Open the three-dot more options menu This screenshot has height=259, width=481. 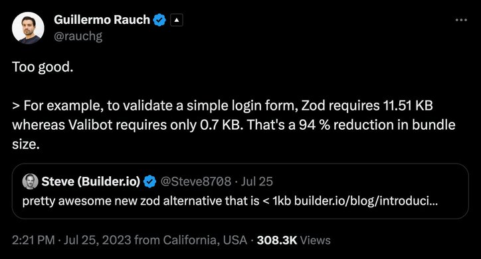click(x=461, y=20)
